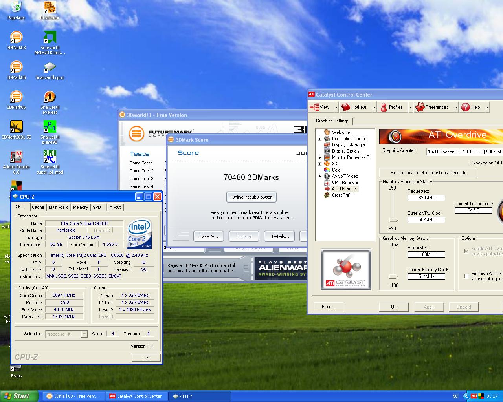Select CrossFire tree item
This screenshot has height=402, width=503.
click(342, 195)
